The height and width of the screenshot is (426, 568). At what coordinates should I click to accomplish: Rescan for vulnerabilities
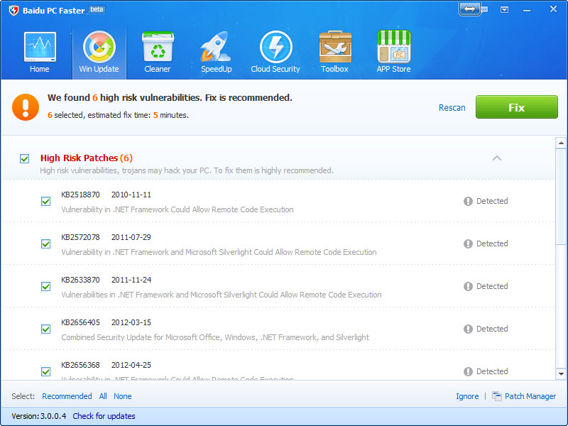452,108
